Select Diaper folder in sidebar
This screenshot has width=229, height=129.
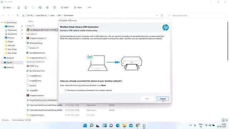[10, 42]
